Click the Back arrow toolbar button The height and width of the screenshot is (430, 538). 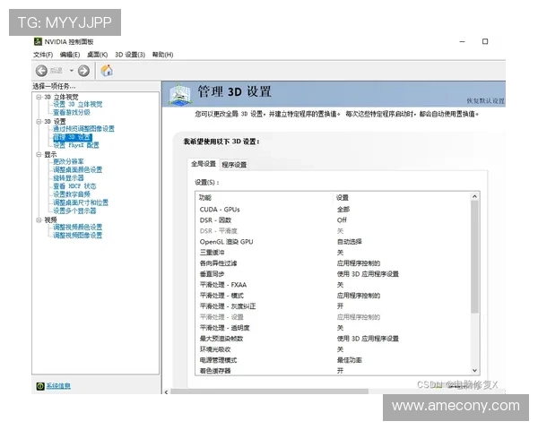point(41,71)
